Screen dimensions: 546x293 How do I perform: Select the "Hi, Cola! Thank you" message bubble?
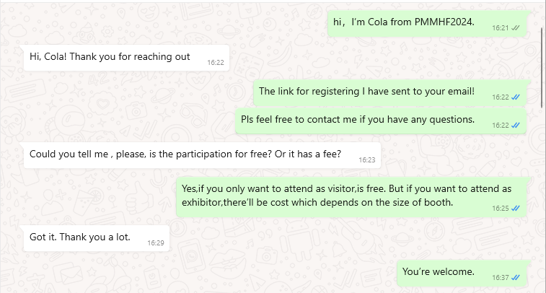point(126,58)
